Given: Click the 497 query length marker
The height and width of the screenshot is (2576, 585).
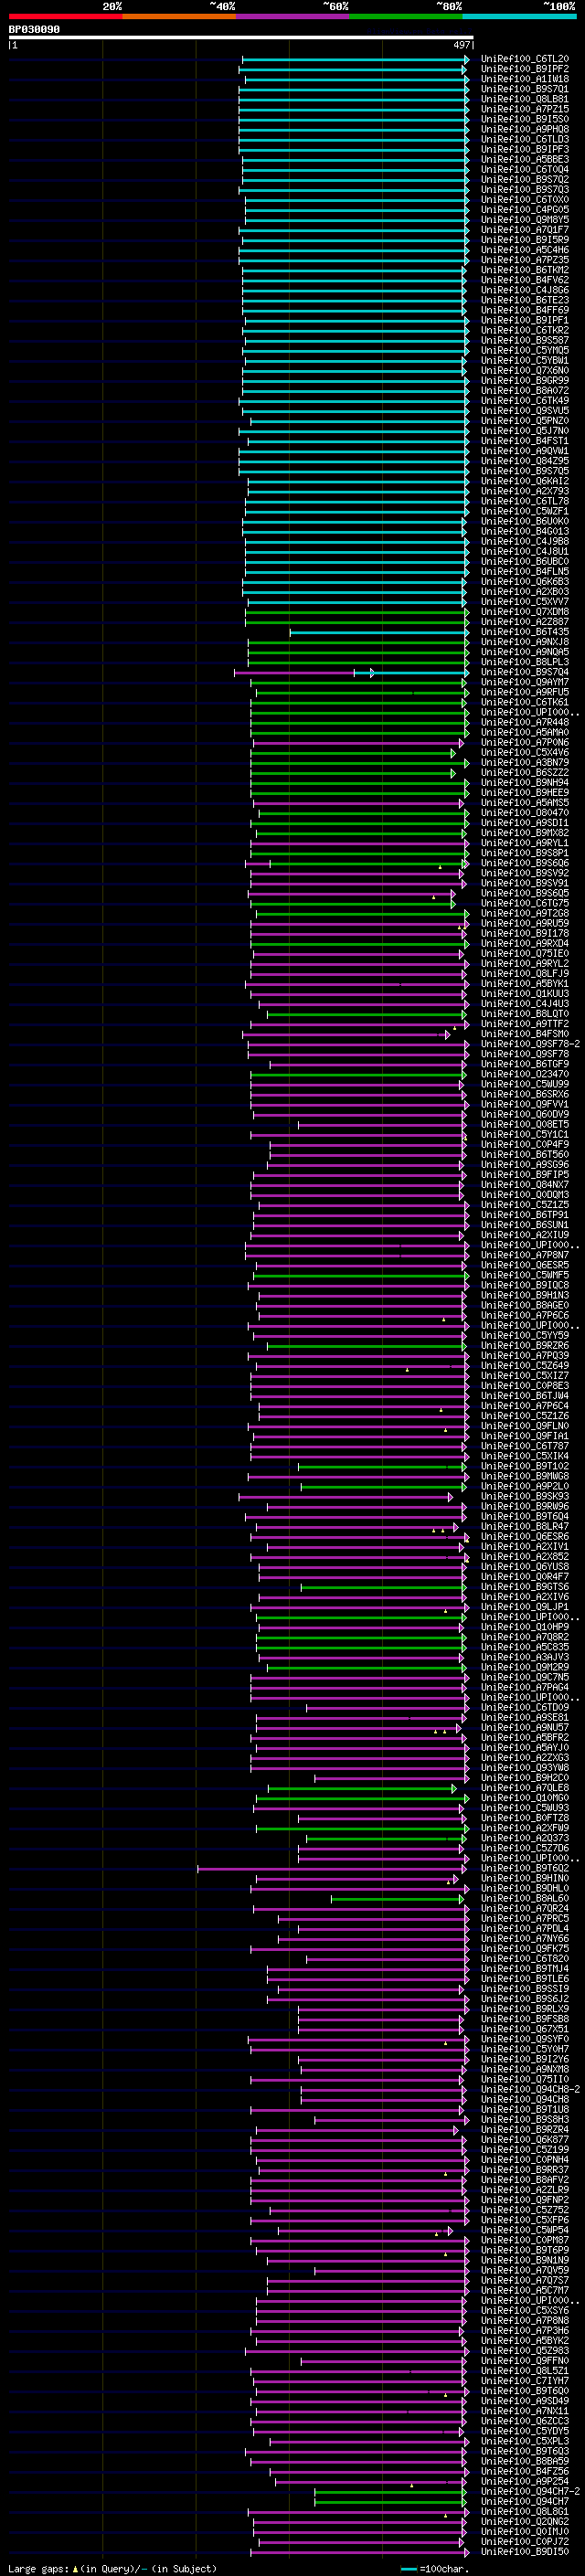Looking at the screenshot, I should pos(462,45).
